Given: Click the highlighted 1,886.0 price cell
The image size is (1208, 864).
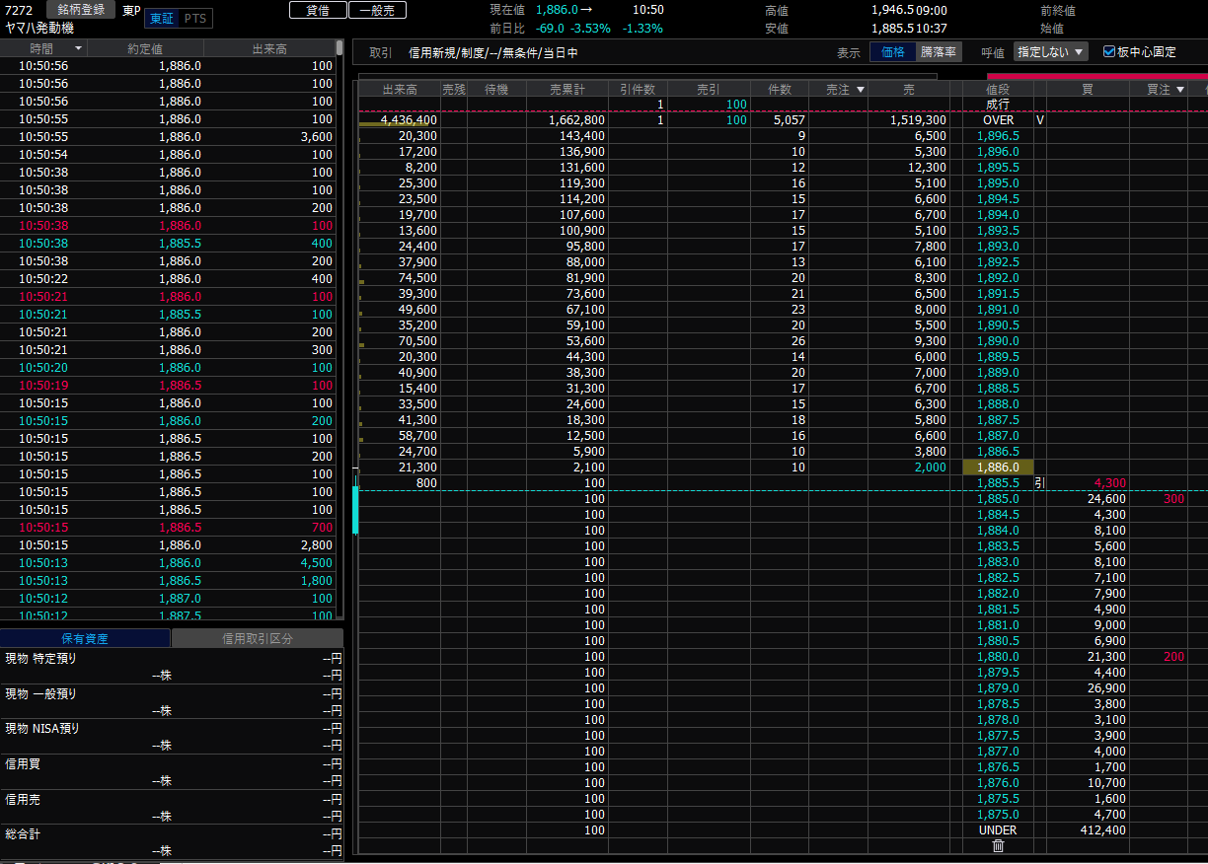Looking at the screenshot, I should [998, 468].
